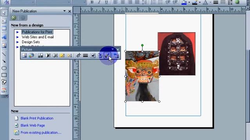Apply the black Line Color swatch

[195, 2]
